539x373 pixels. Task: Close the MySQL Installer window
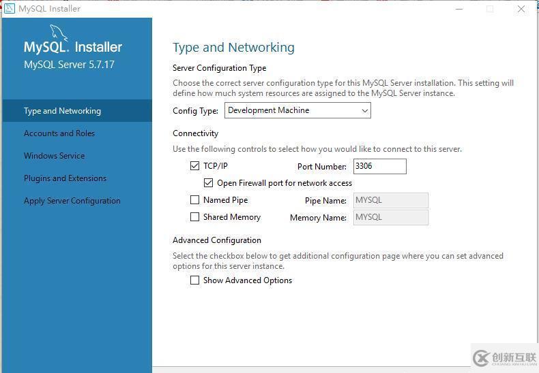(x=521, y=9)
